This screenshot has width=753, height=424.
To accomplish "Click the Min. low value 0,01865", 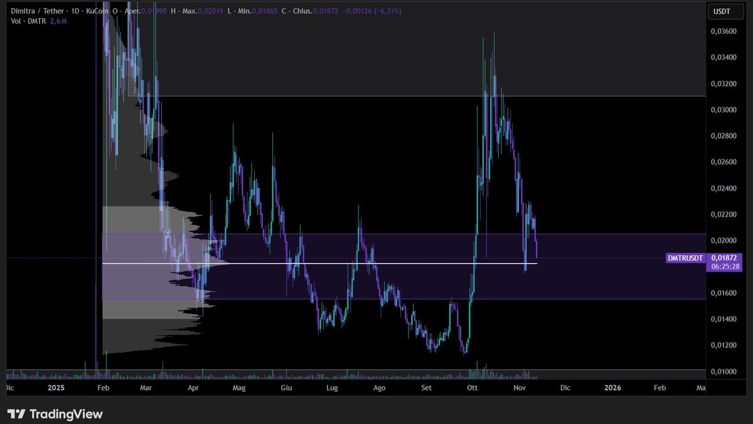I will pos(265,11).
